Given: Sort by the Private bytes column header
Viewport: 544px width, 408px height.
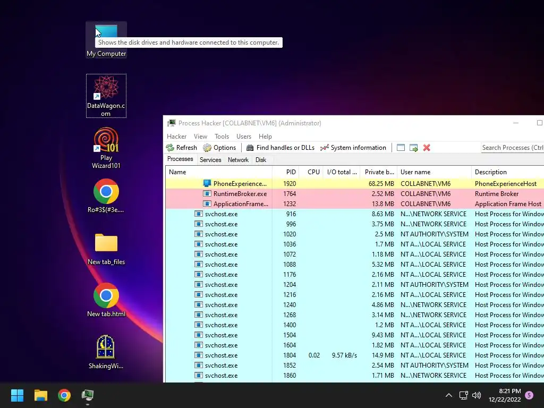Looking at the screenshot, I should 378,172.
